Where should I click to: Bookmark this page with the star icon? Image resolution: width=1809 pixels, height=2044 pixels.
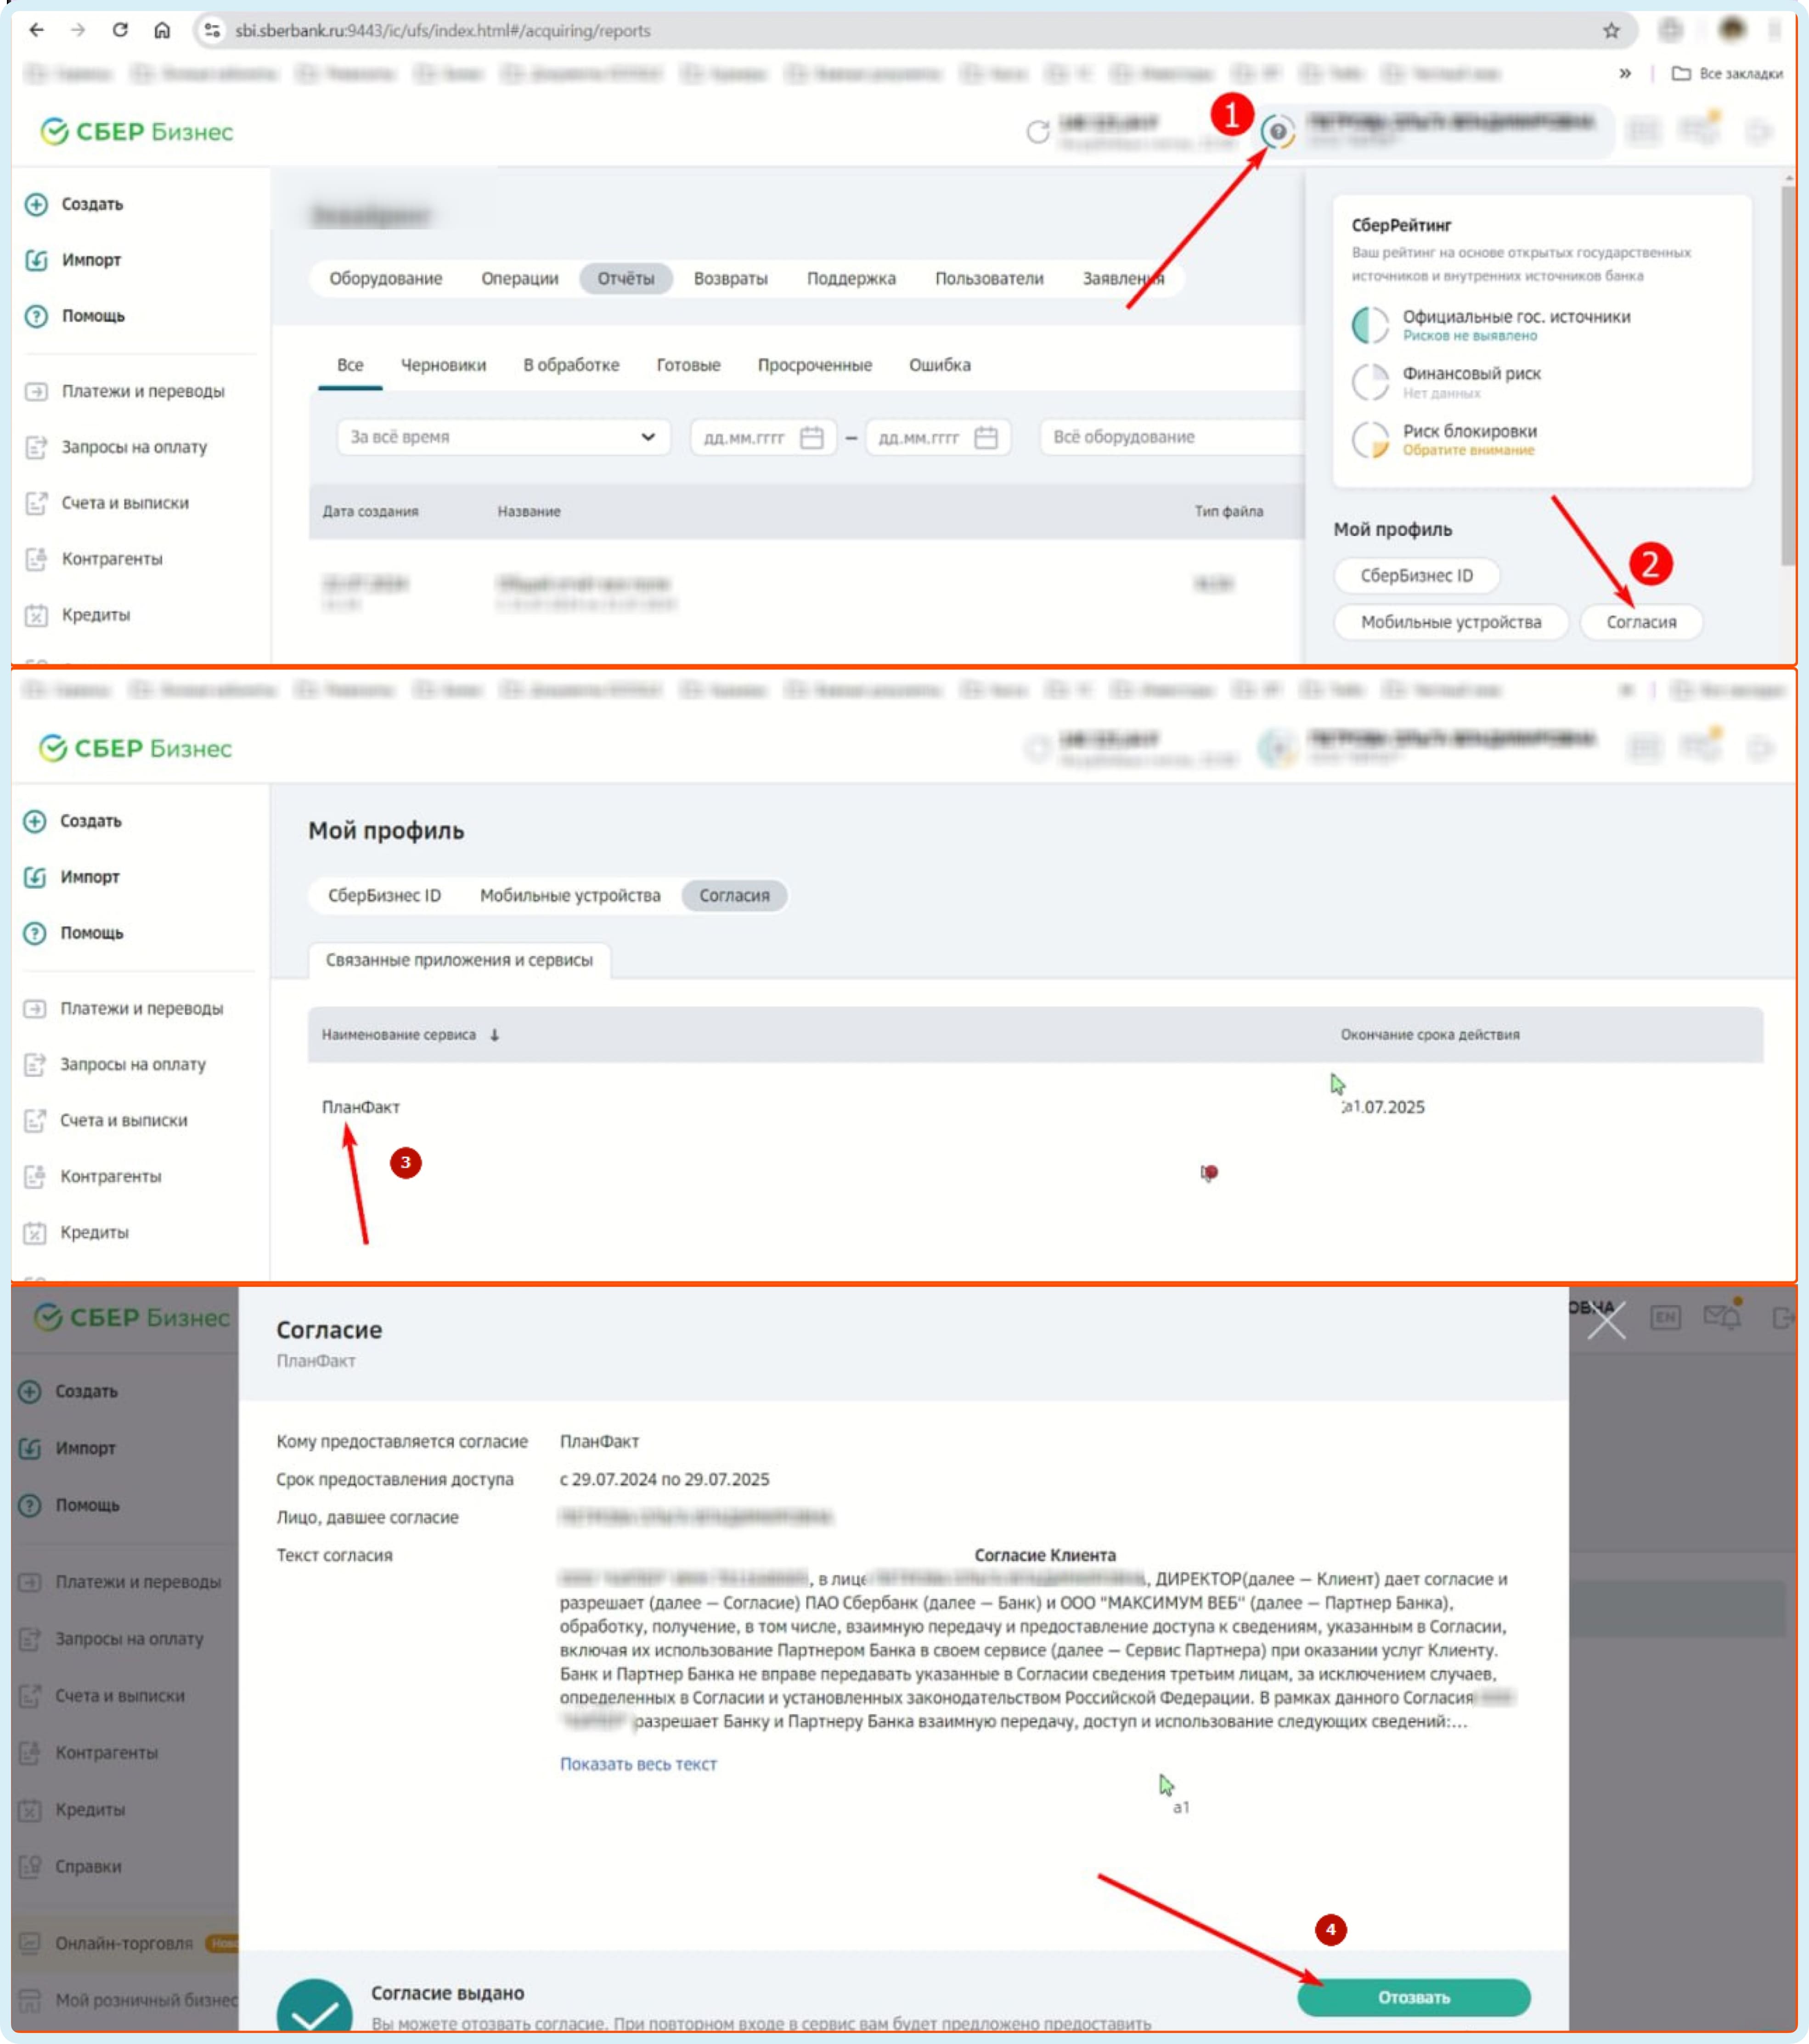1610,30
